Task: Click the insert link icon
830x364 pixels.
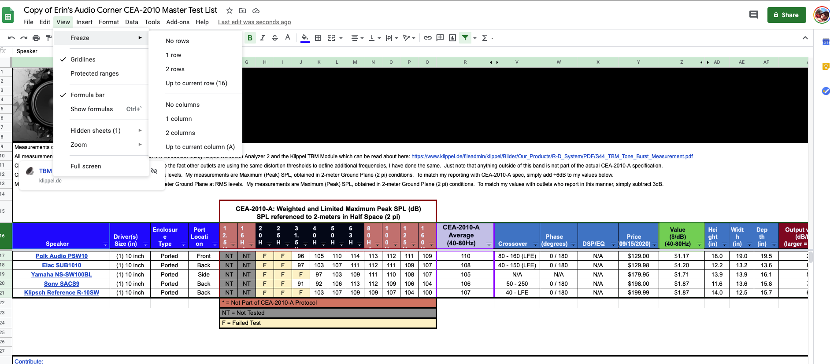Action: [428, 38]
